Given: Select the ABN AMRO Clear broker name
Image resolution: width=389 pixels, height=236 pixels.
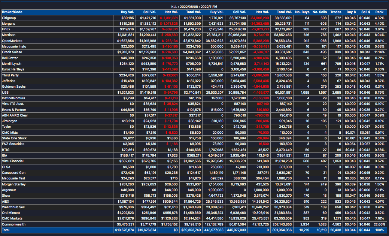Looking at the screenshot, I should [x=15, y=115].
